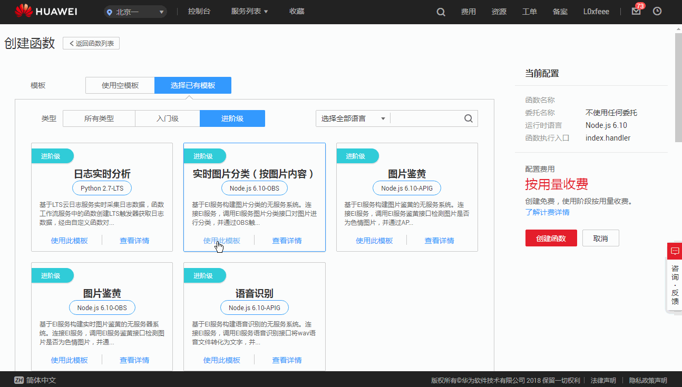Open the 控制台 menu item
The image size is (682, 387).
pos(199,11)
